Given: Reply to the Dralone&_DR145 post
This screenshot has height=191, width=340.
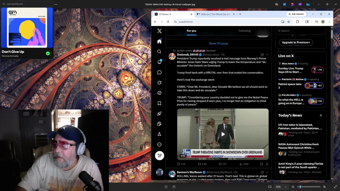Looking at the screenshot, I should [x=181, y=164].
